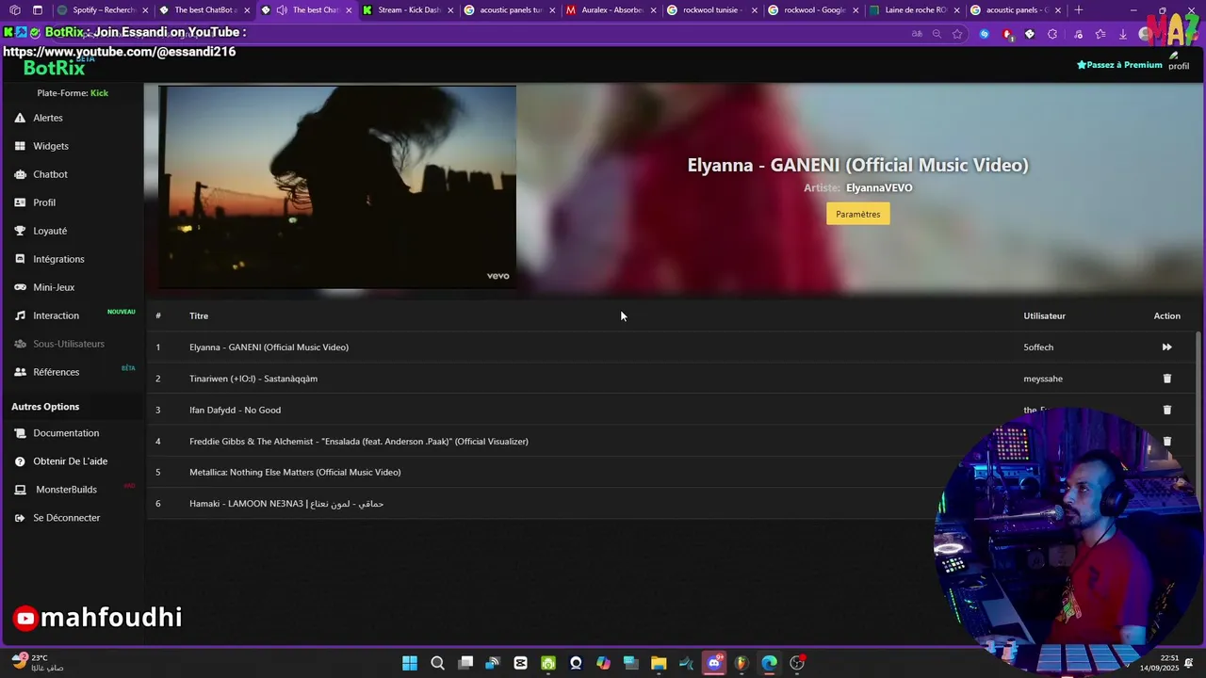
Task: Open a new browser tab
Action: [x=1079, y=10]
